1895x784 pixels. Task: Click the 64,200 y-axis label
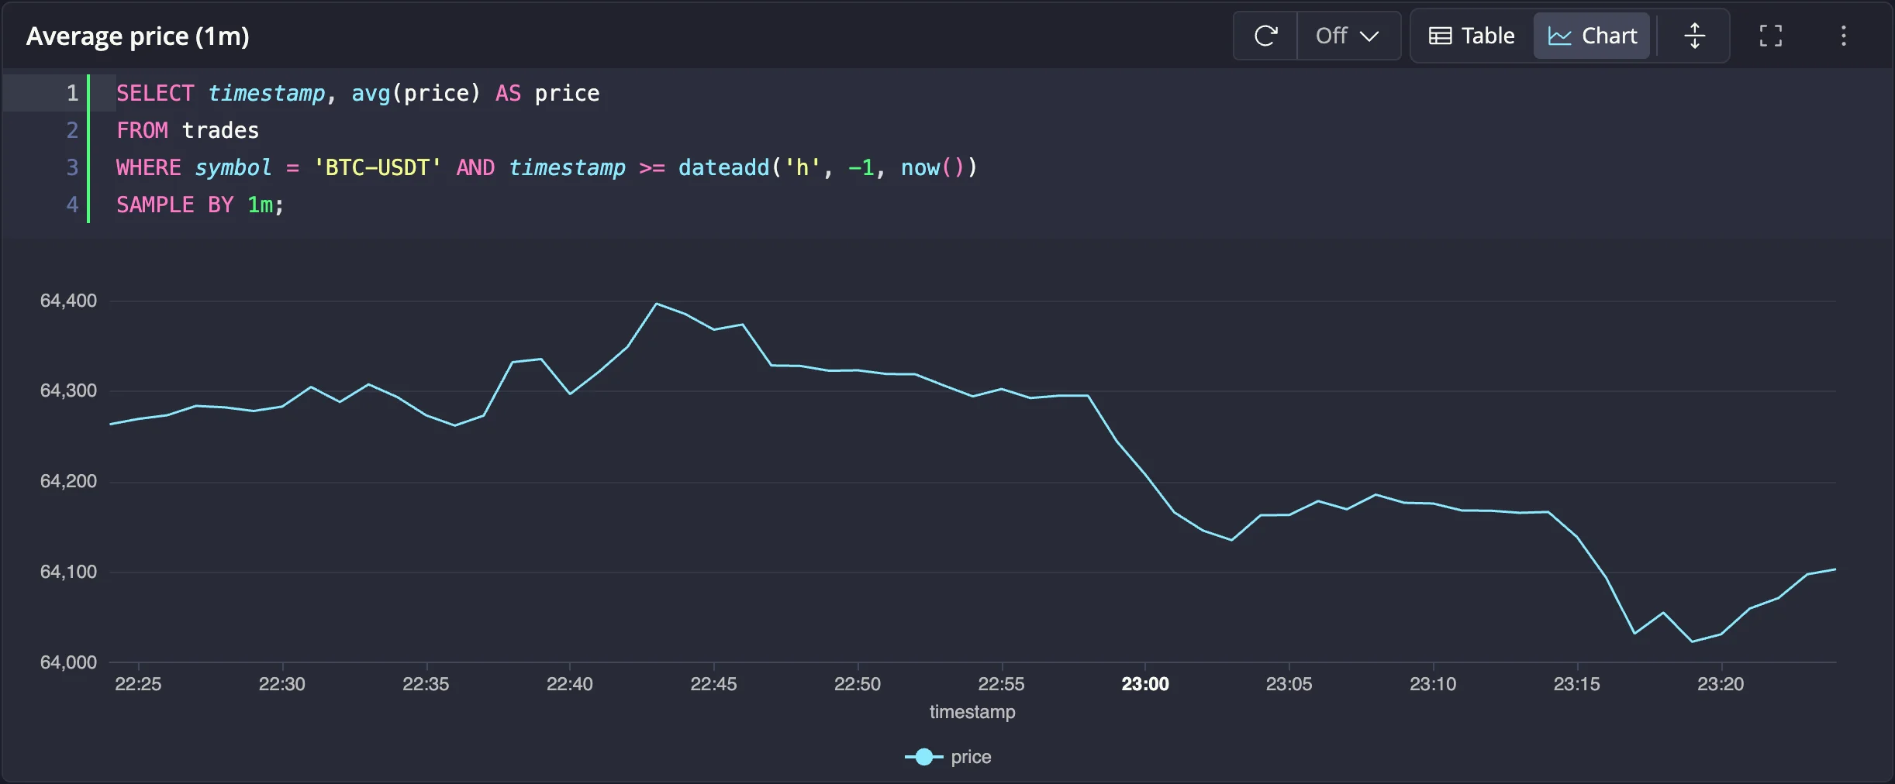(68, 481)
